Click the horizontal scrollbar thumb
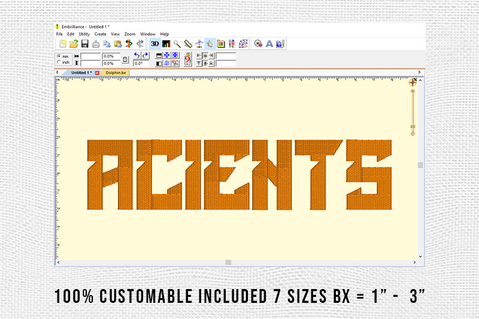479x319 pixels. click(228, 262)
